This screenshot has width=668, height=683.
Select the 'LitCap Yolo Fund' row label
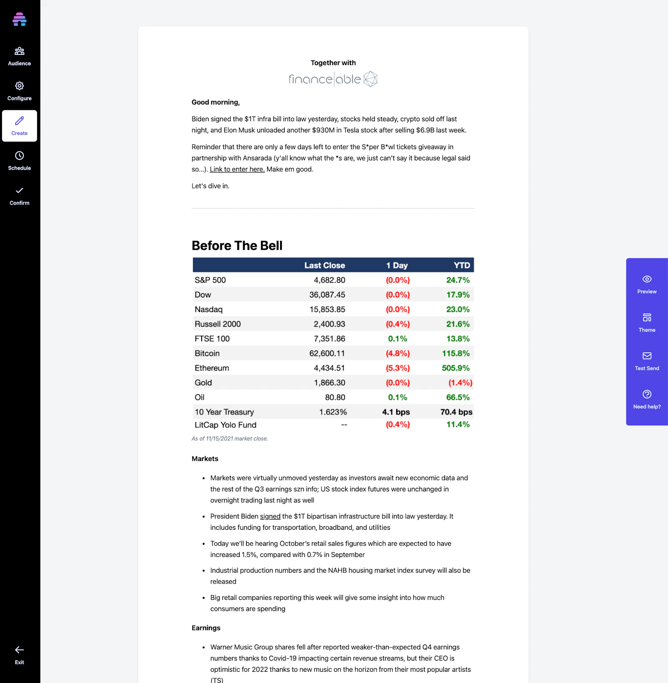tap(225, 425)
